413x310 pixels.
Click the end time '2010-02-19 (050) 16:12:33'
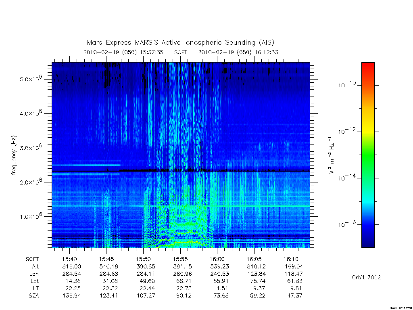pos(238,52)
